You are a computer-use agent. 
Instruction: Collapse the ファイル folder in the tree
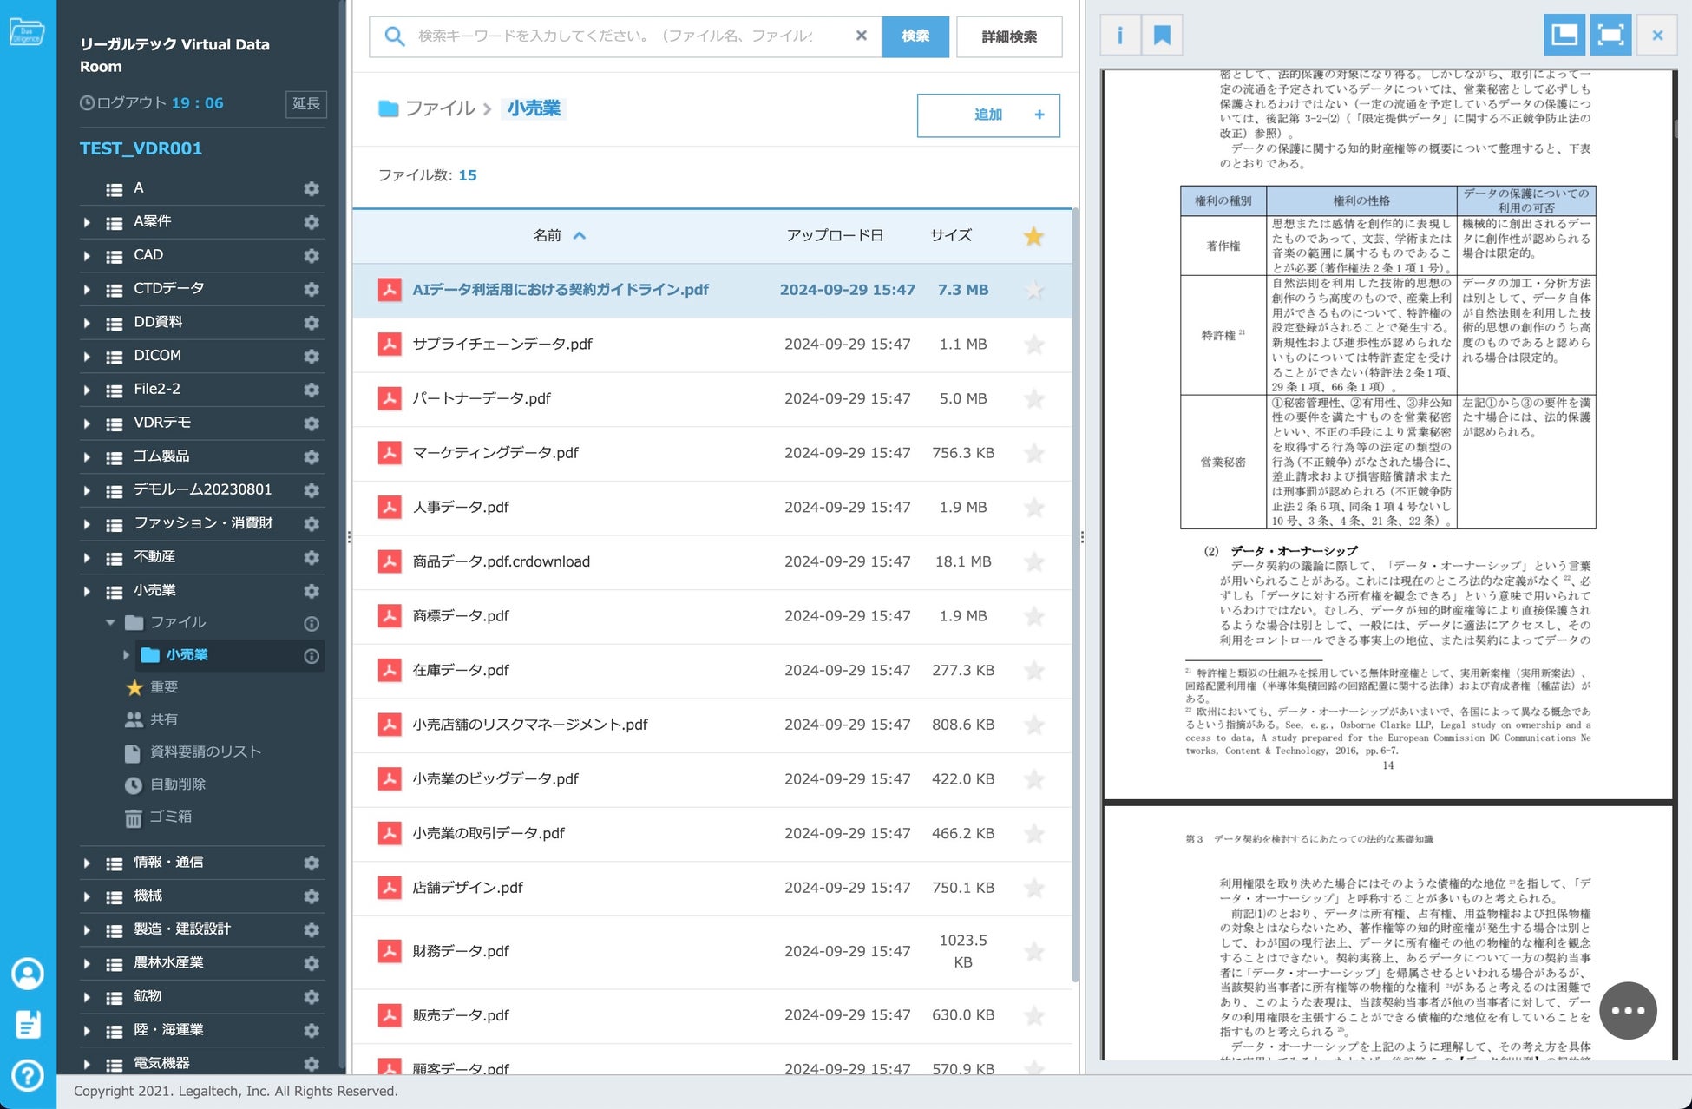[x=110, y=622]
